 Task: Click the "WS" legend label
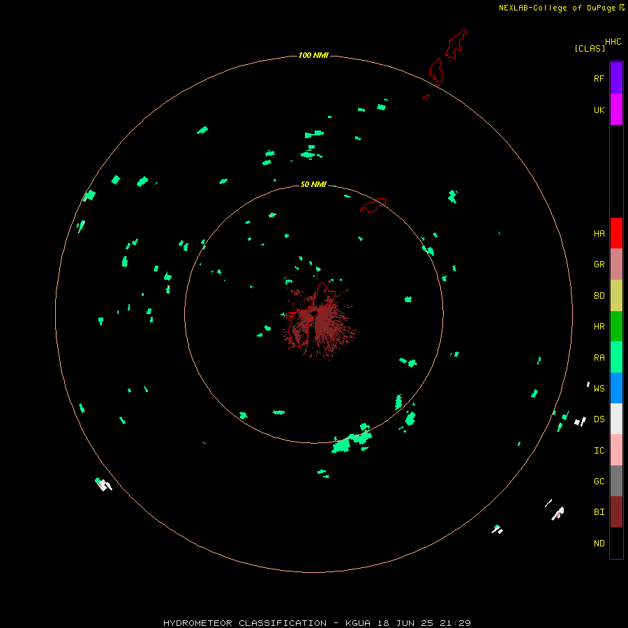click(x=599, y=388)
